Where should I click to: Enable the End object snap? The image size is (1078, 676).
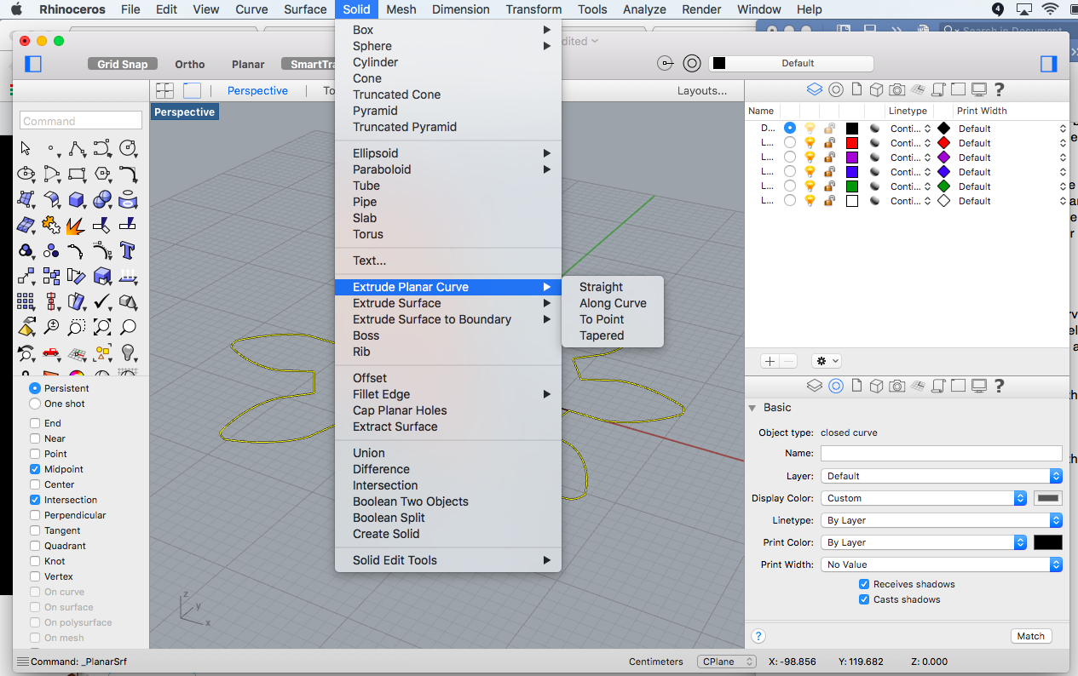35,423
